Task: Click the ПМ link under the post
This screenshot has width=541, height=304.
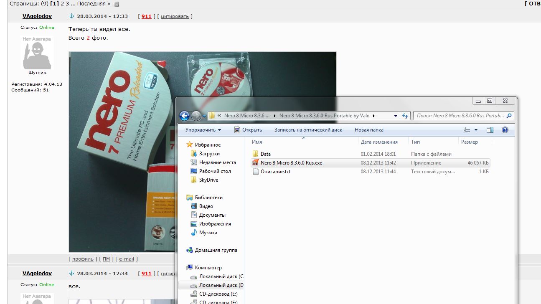Action: pos(106,259)
